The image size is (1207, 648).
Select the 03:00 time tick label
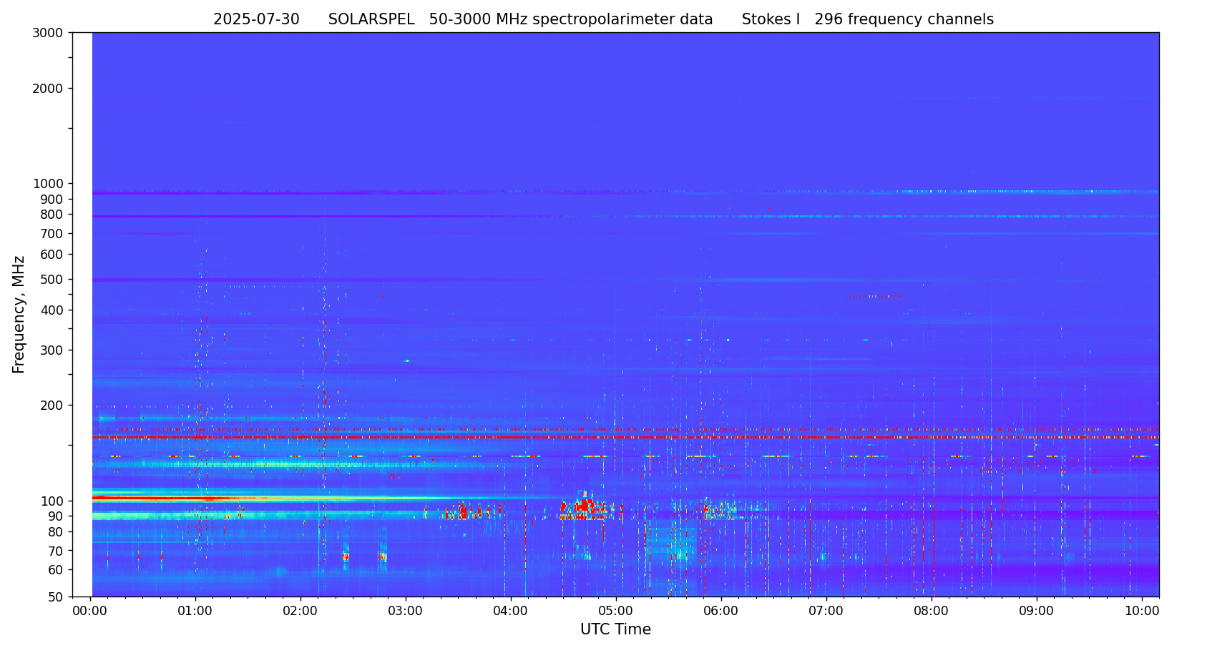tap(406, 612)
